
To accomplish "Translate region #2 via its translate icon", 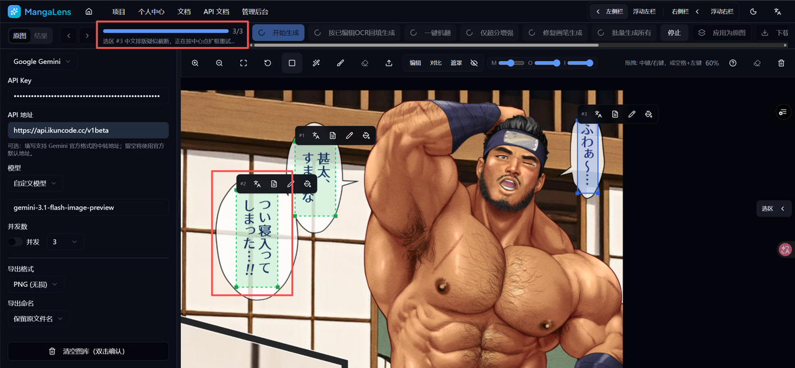I will [257, 184].
